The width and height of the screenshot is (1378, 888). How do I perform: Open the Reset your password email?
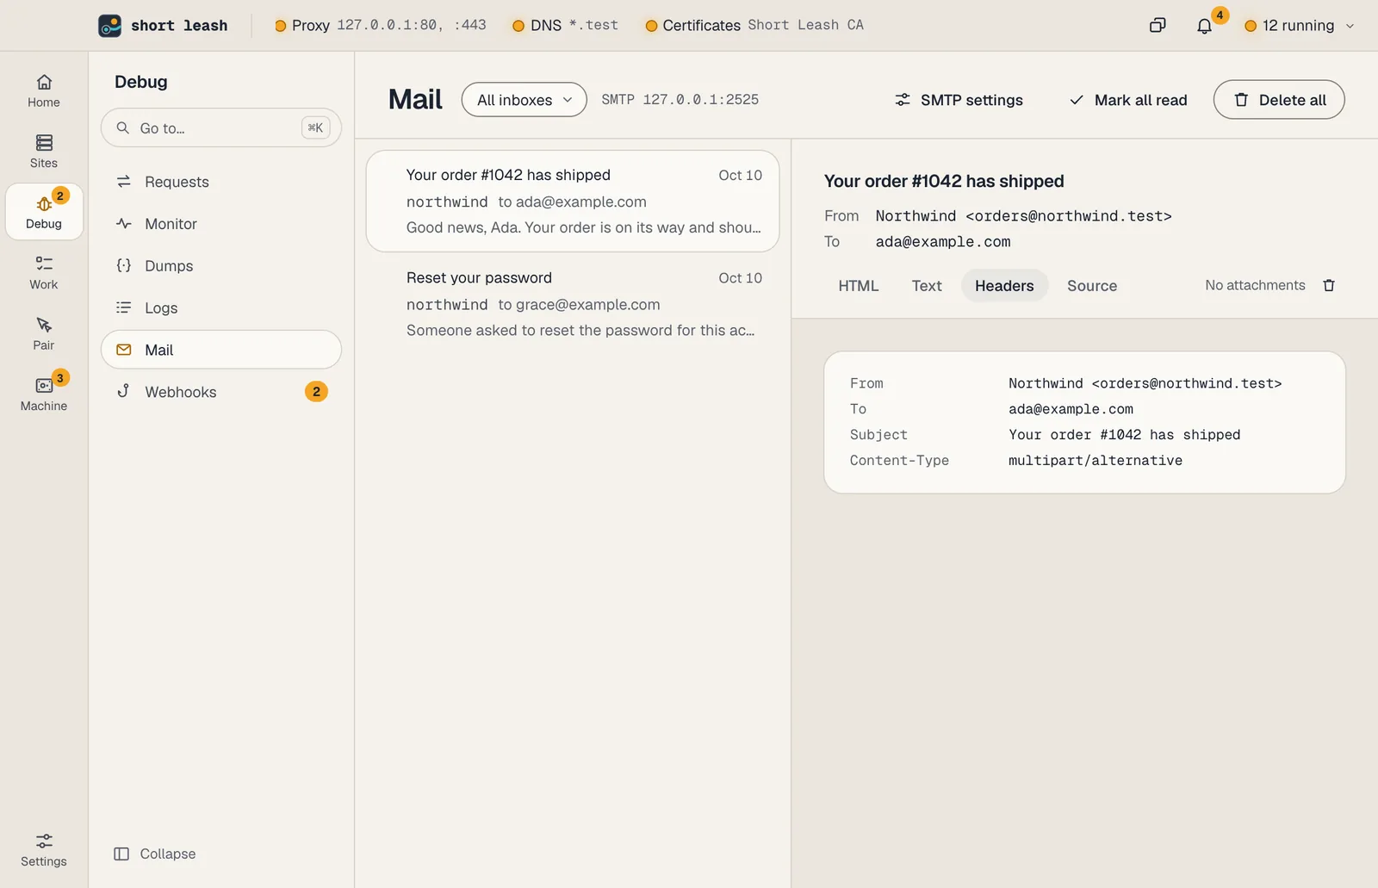(x=573, y=304)
